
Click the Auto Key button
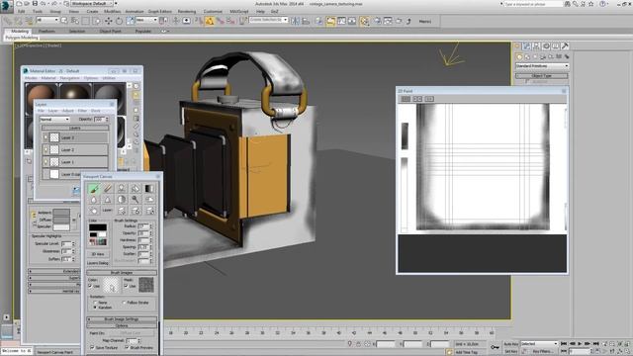(510, 344)
